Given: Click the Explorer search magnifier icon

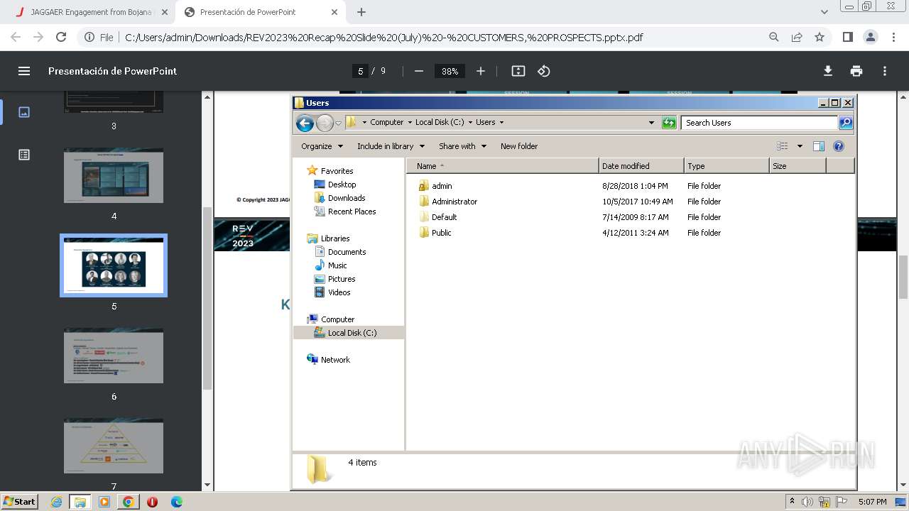Looking at the screenshot, I should click(x=846, y=123).
